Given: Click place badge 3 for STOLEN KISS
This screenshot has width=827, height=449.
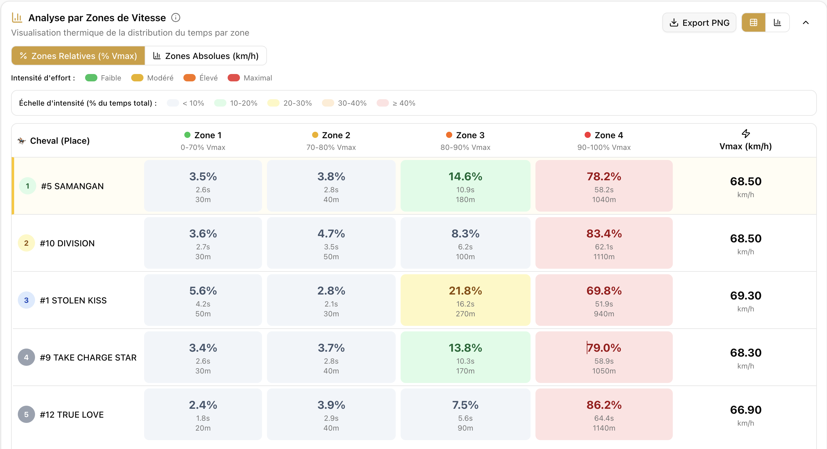Looking at the screenshot, I should pyautogui.click(x=26, y=300).
